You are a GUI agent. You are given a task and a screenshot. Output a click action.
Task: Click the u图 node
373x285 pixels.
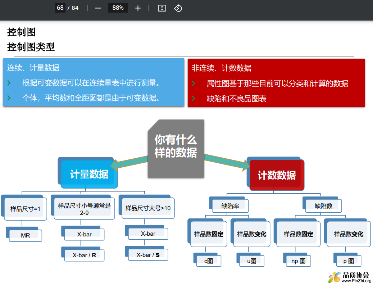(252, 261)
